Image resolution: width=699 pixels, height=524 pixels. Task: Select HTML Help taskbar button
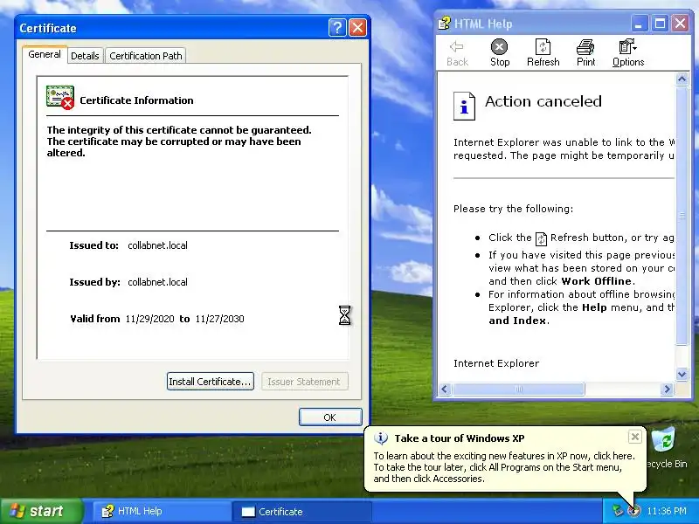click(161, 511)
